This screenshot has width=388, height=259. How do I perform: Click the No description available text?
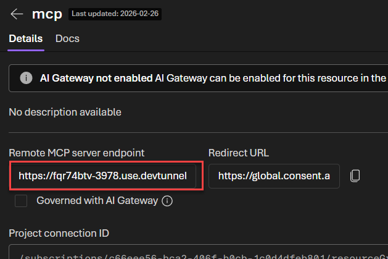tap(65, 112)
